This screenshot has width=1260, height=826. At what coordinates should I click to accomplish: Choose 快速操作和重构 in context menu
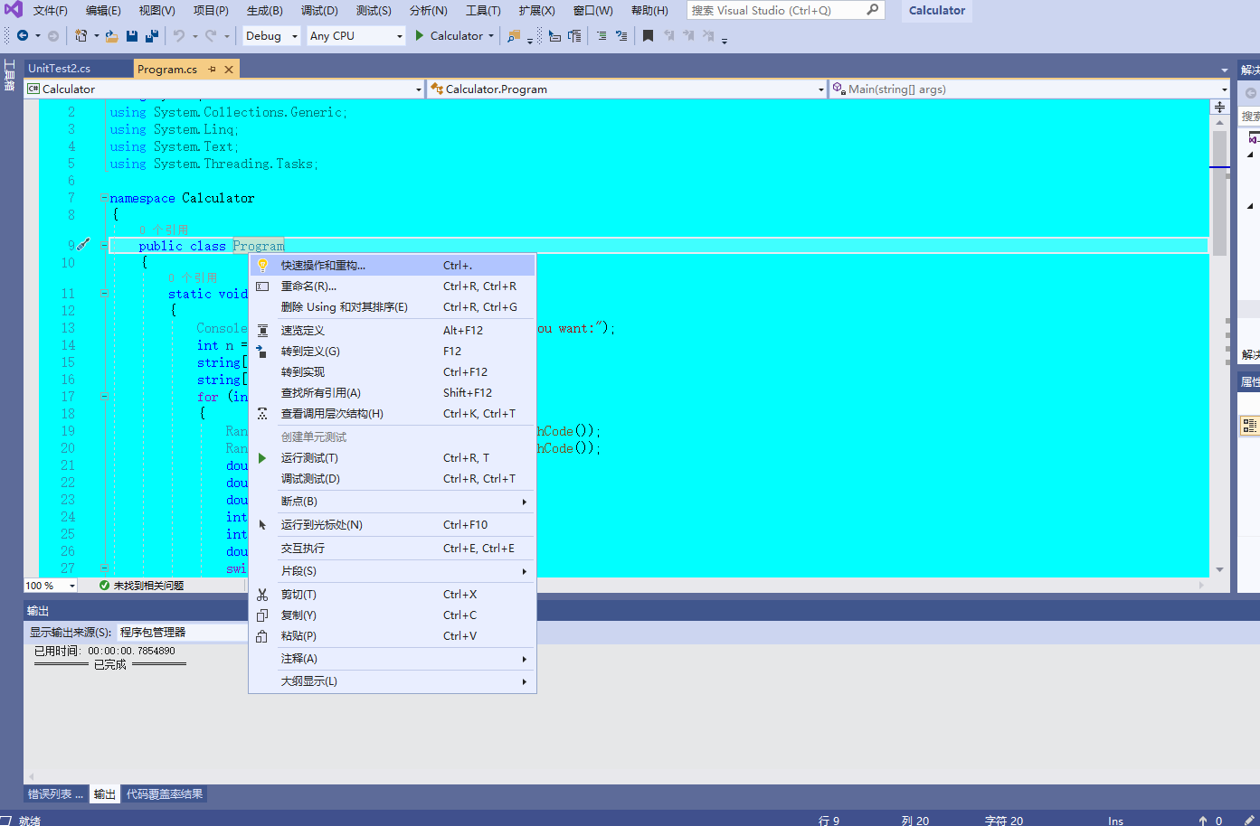[393, 266]
